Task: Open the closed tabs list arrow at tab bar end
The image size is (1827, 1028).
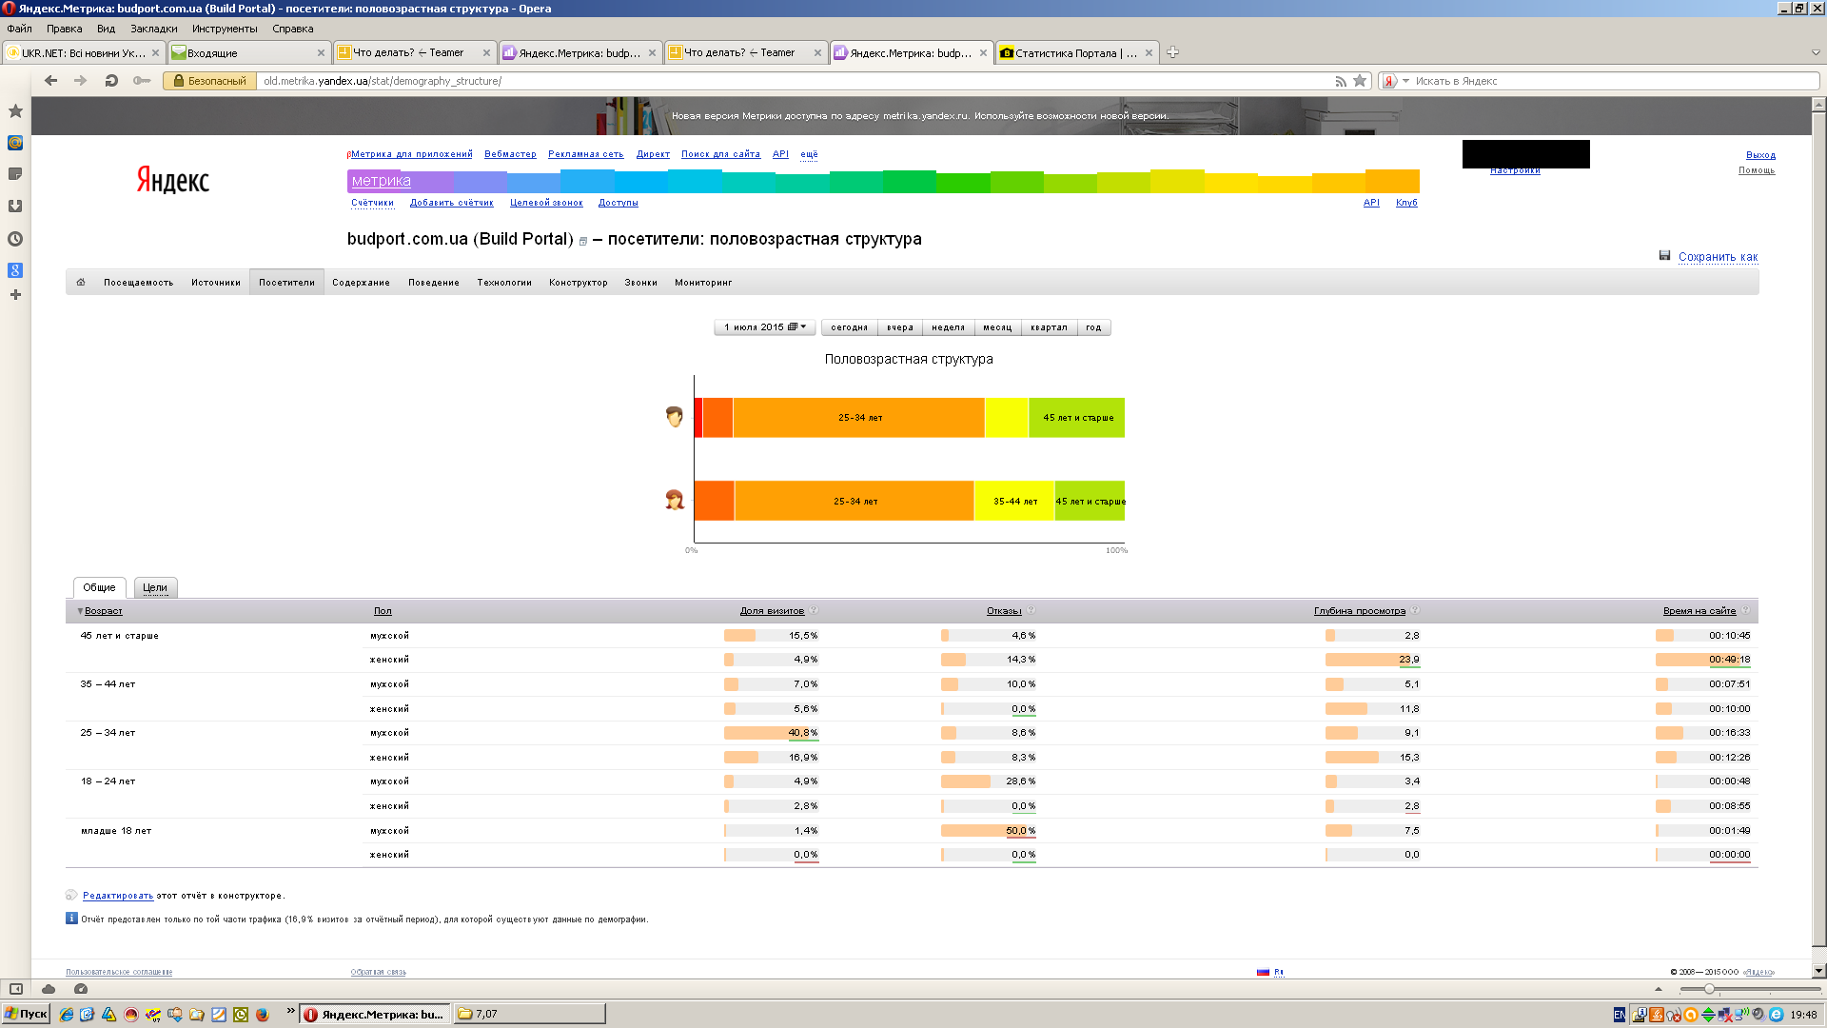Action: coord(1816,53)
